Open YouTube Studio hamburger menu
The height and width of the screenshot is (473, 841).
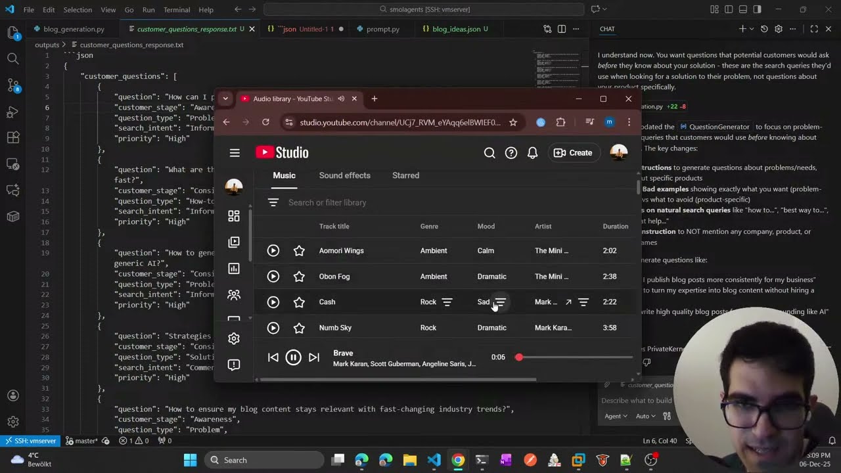[x=235, y=152]
